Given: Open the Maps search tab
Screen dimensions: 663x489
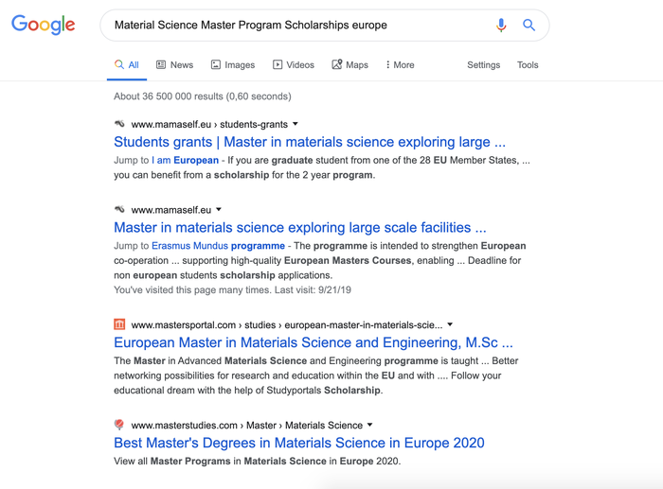Looking at the screenshot, I should point(349,65).
